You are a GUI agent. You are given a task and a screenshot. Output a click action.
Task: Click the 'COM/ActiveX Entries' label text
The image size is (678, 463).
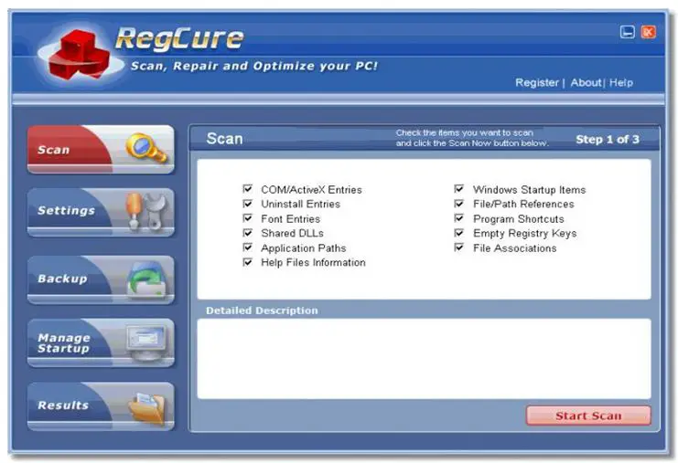coord(311,189)
